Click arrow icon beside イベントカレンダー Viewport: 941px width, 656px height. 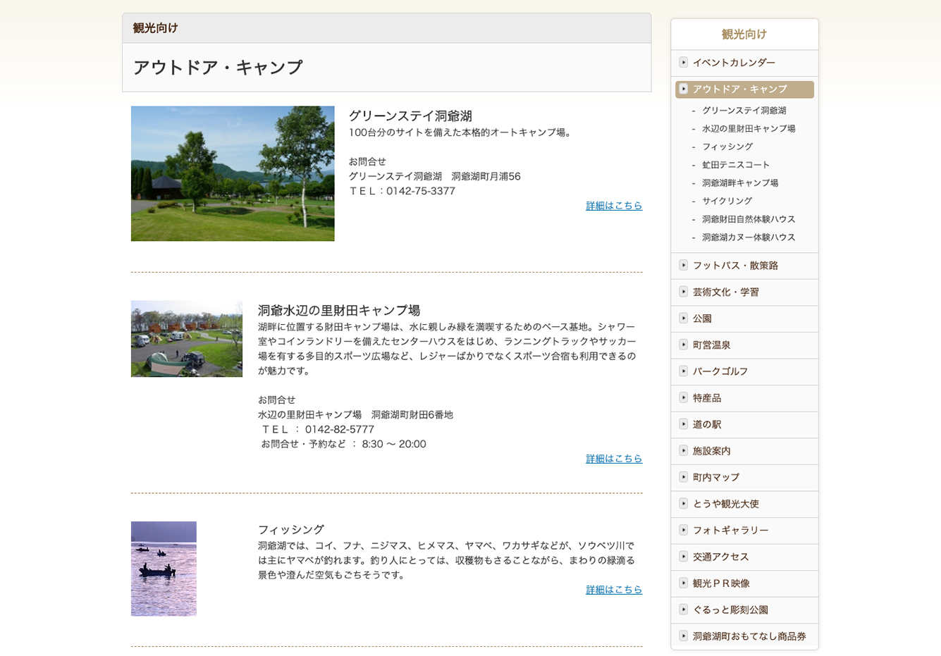pos(683,62)
